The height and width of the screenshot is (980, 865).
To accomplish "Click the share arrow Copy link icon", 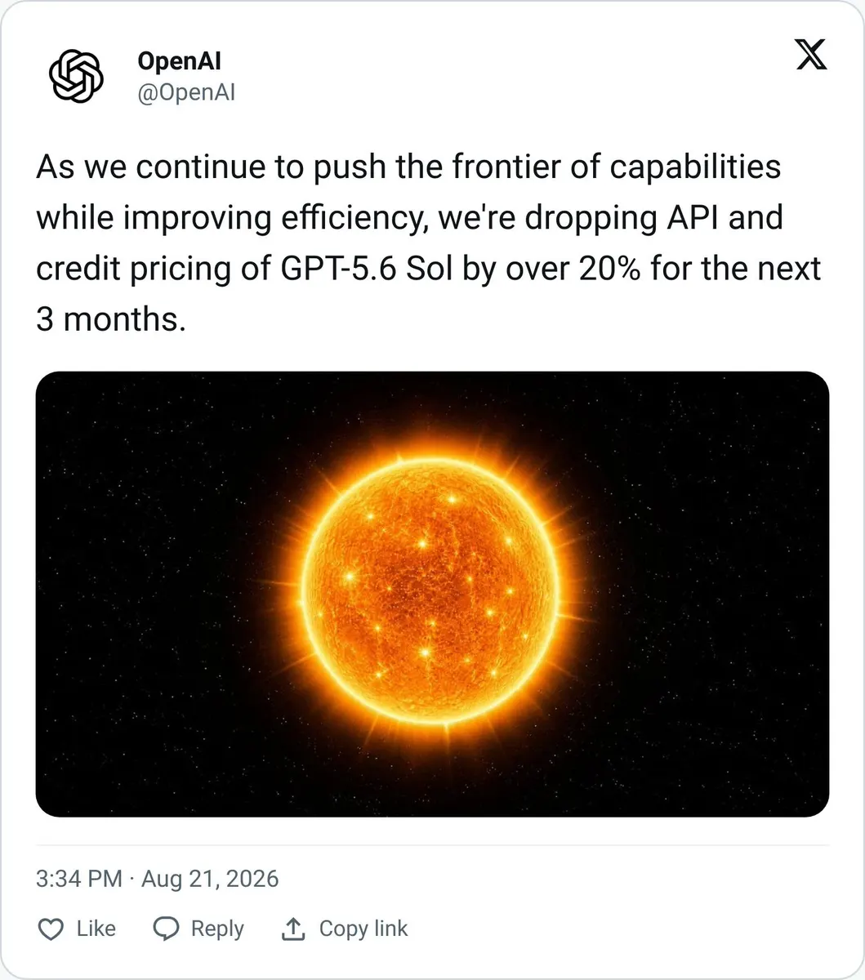I will (293, 928).
